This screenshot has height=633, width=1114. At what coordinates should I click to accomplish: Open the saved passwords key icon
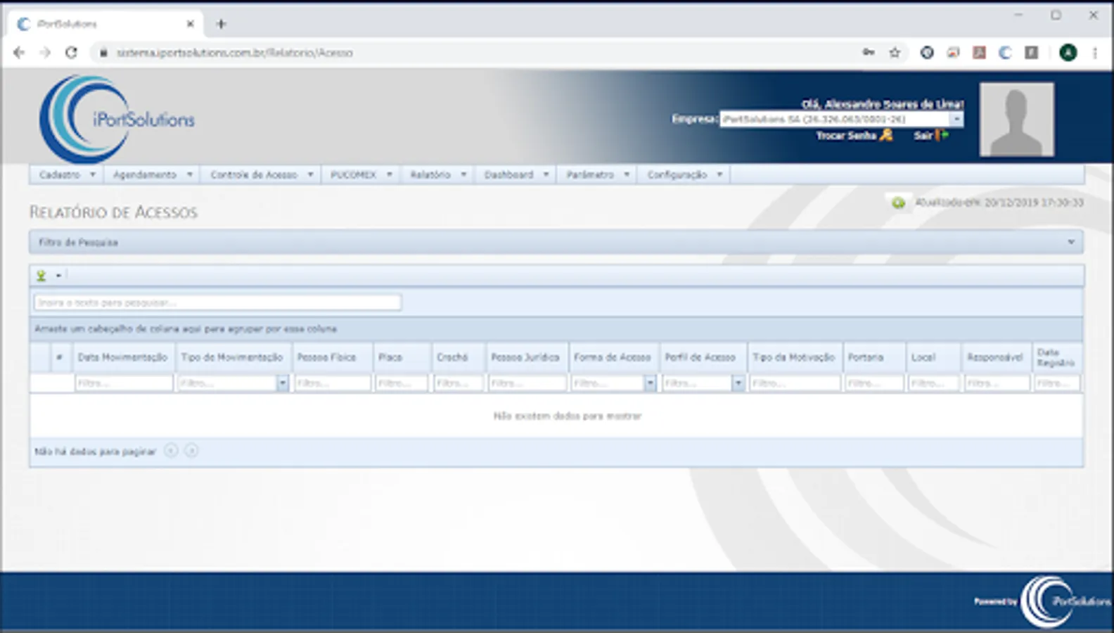tap(869, 53)
